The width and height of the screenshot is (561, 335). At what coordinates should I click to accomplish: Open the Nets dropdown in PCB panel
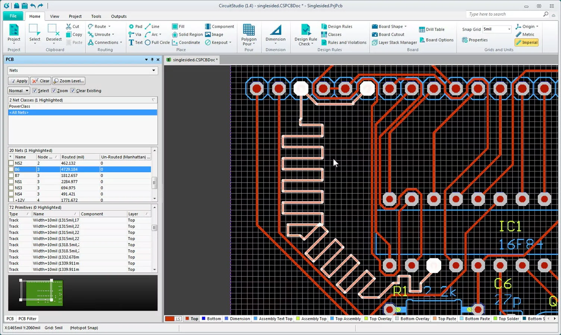[x=154, y=70]
